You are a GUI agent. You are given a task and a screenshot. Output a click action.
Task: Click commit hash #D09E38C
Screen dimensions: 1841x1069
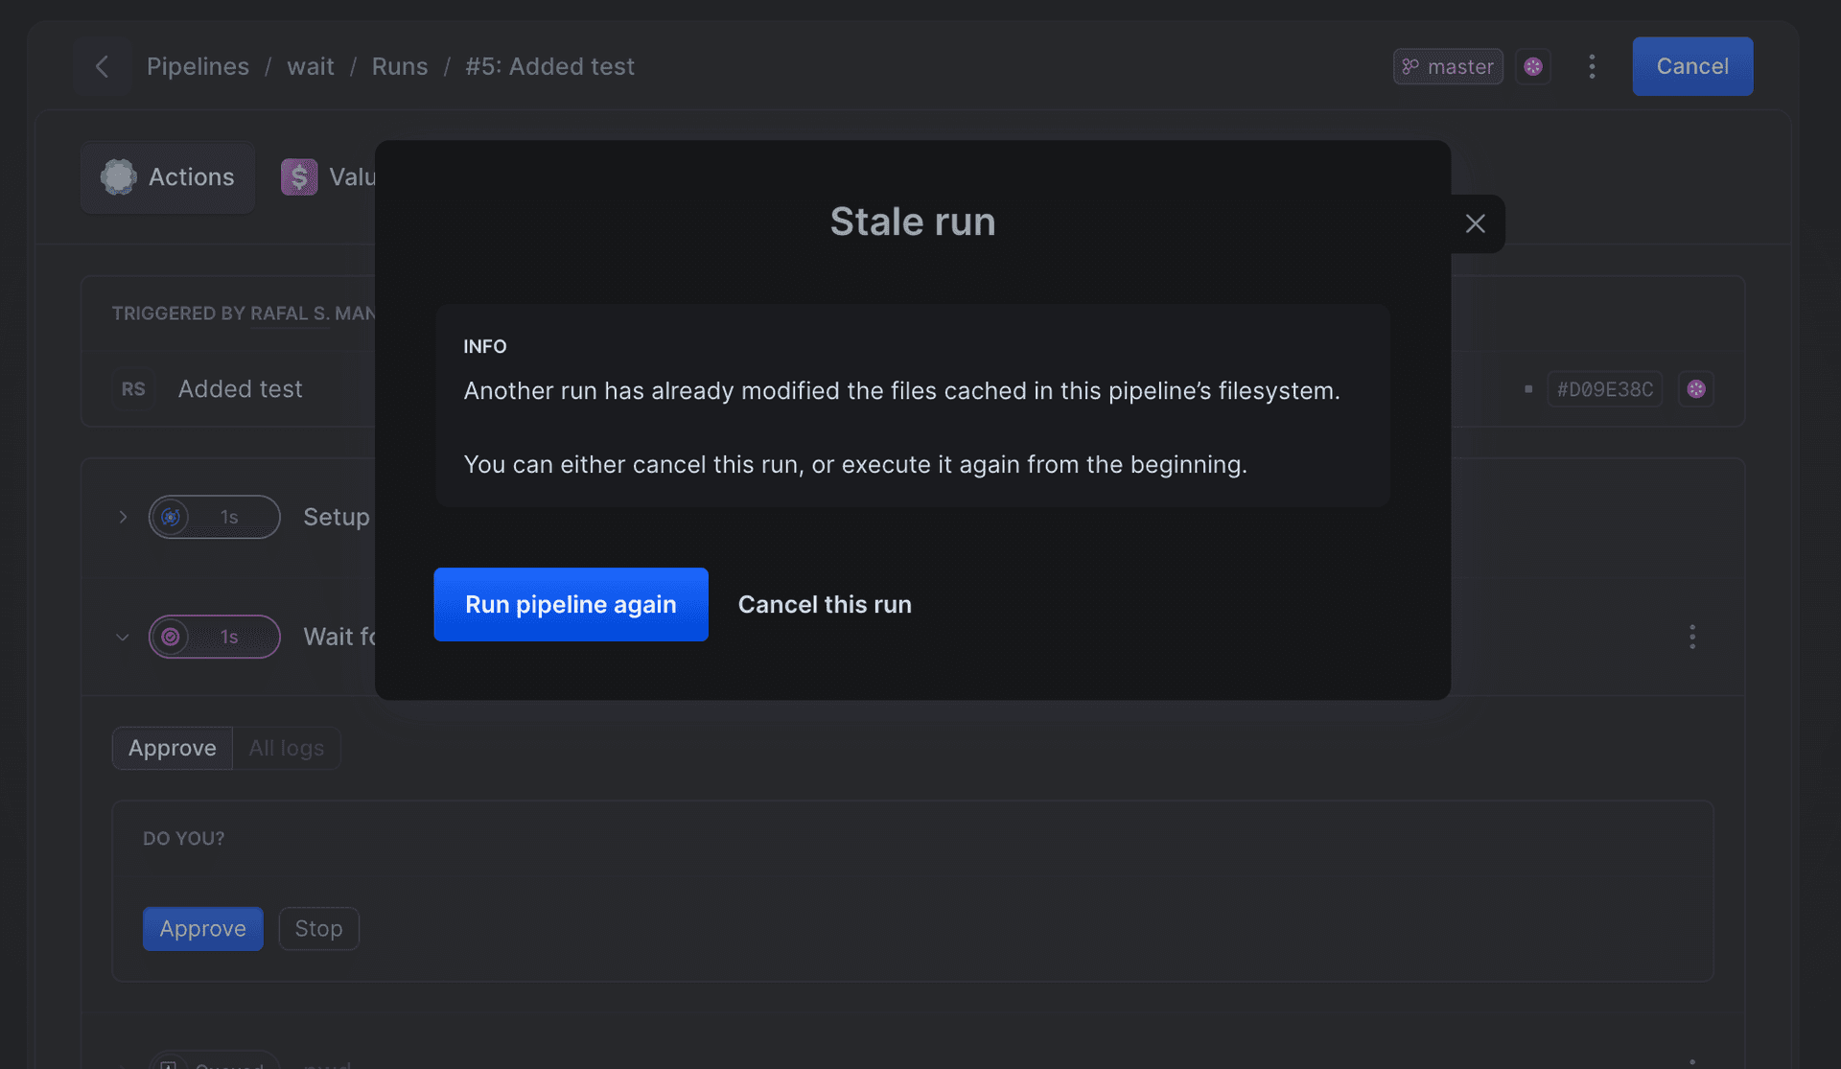coord(1604,389)
